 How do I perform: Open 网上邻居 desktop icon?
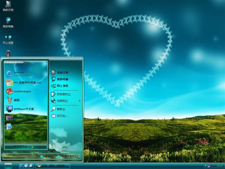pyautogui.click(x=8, y=39)
